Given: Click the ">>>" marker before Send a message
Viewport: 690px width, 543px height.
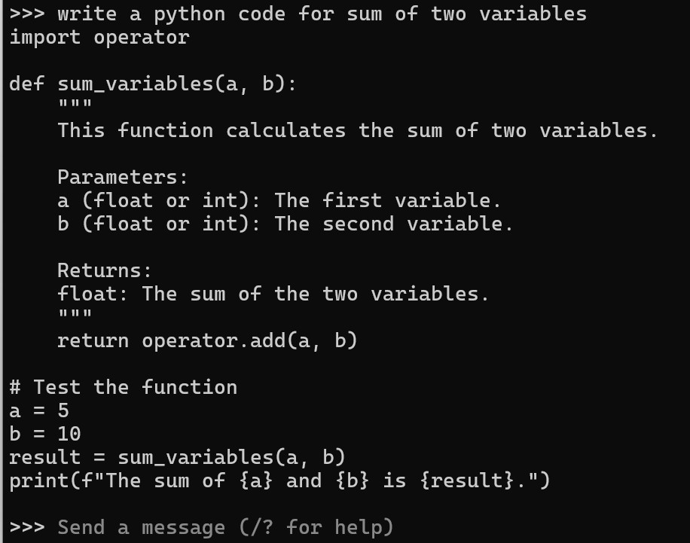Looking at the screenshot, I should (27, 527).
